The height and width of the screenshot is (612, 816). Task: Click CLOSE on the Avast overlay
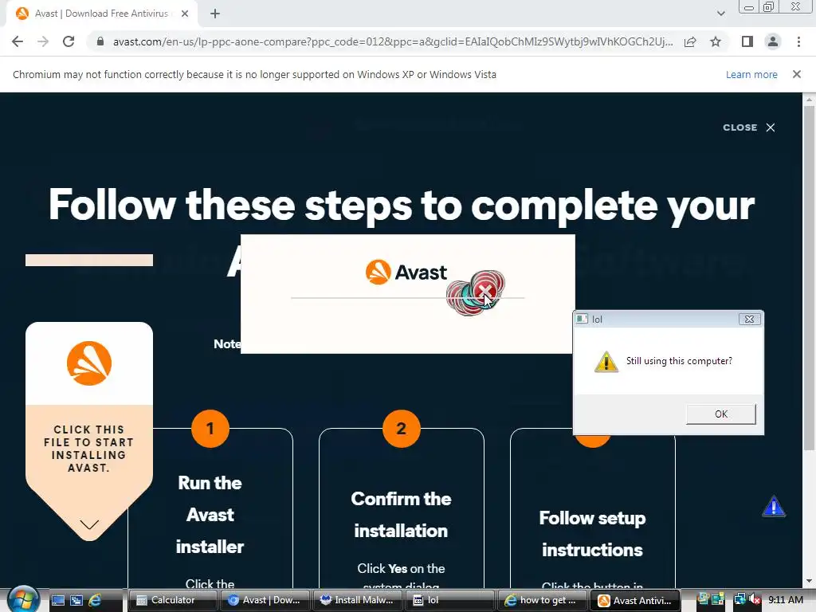click(749, 127)
